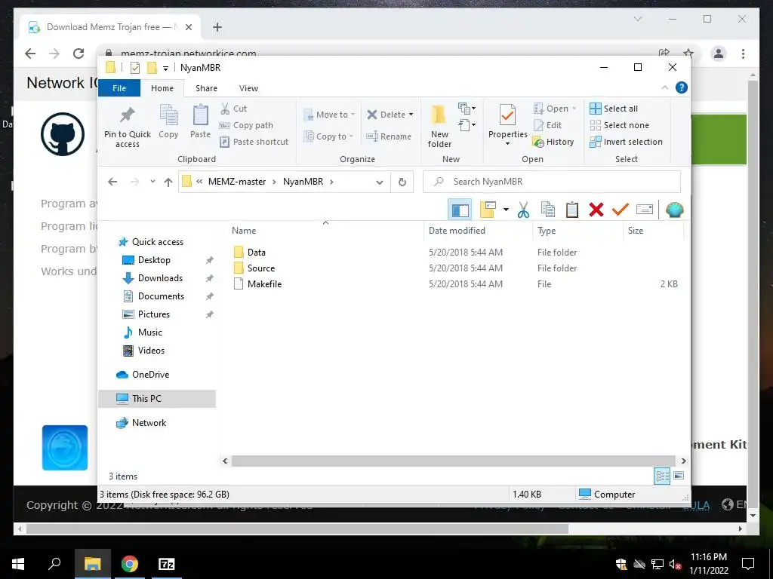Click scissors cut icon in classic toolbar
This screenshot has height=579, width=773.
click(523, 210)
